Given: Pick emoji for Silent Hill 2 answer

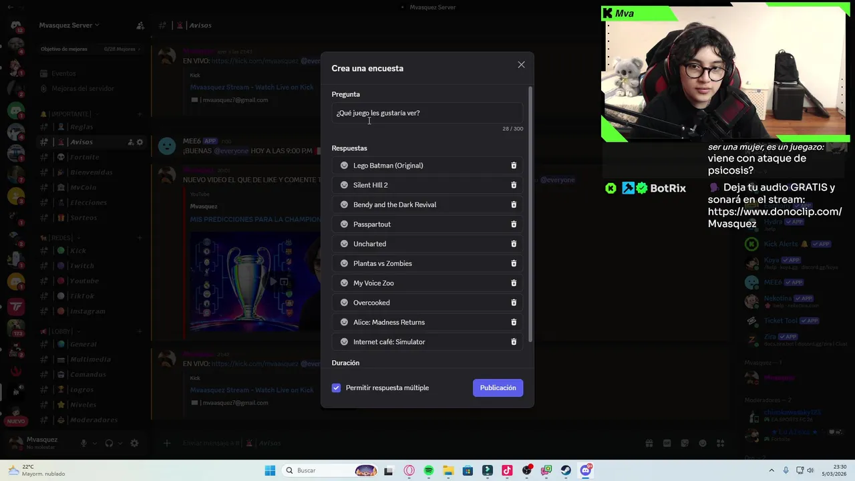Looking at the screenshot, I should coord(344,185).
